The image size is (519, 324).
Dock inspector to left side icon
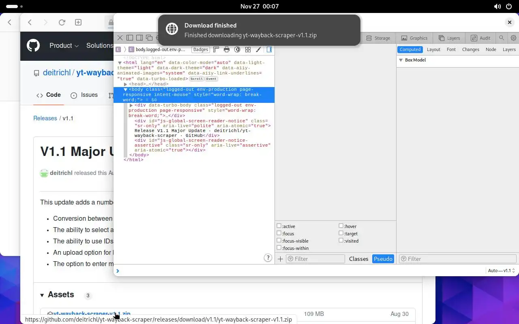[129, 38]
